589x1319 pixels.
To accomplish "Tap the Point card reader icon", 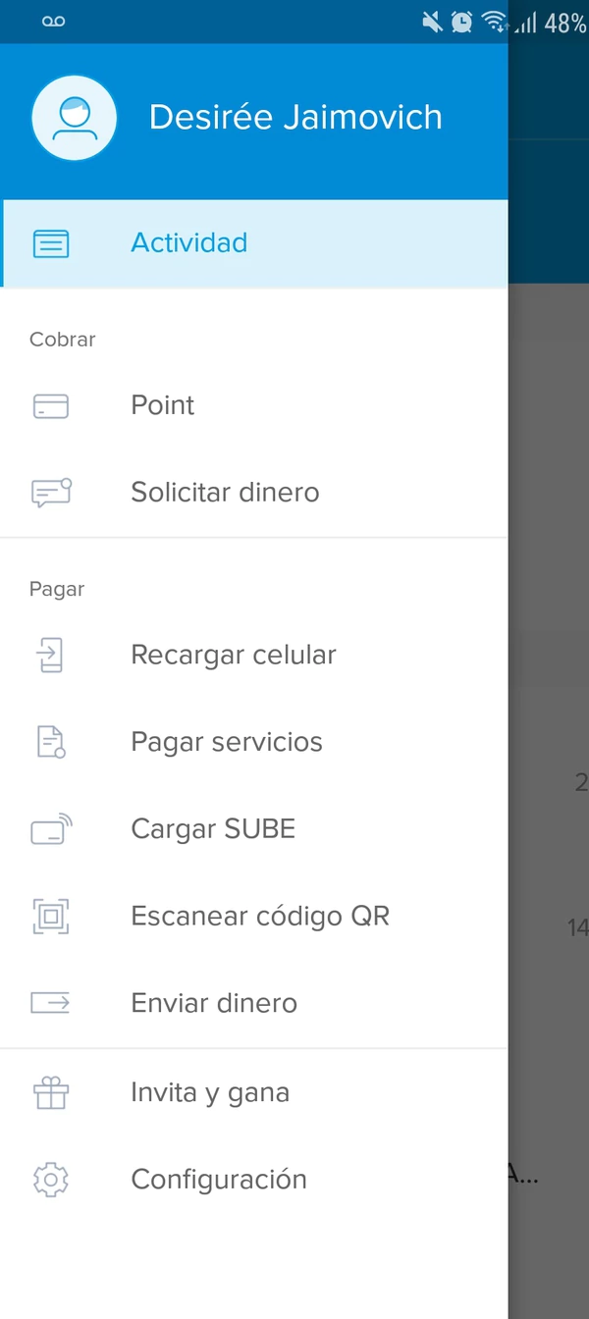I will 51,405.
